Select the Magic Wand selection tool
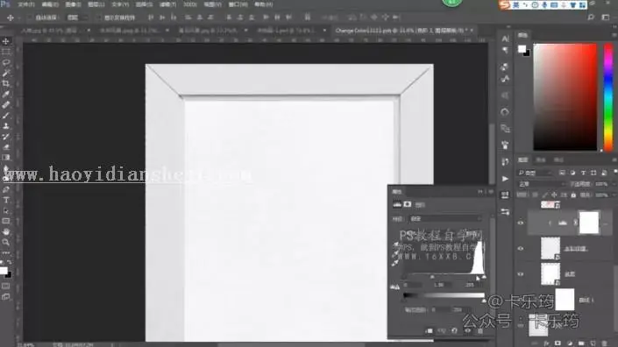618x347 pixels. pos(6,74)
